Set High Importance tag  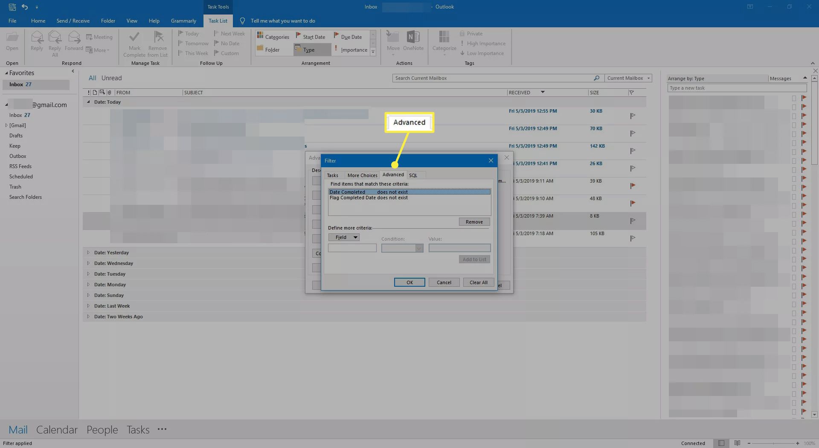pos(482,43)
